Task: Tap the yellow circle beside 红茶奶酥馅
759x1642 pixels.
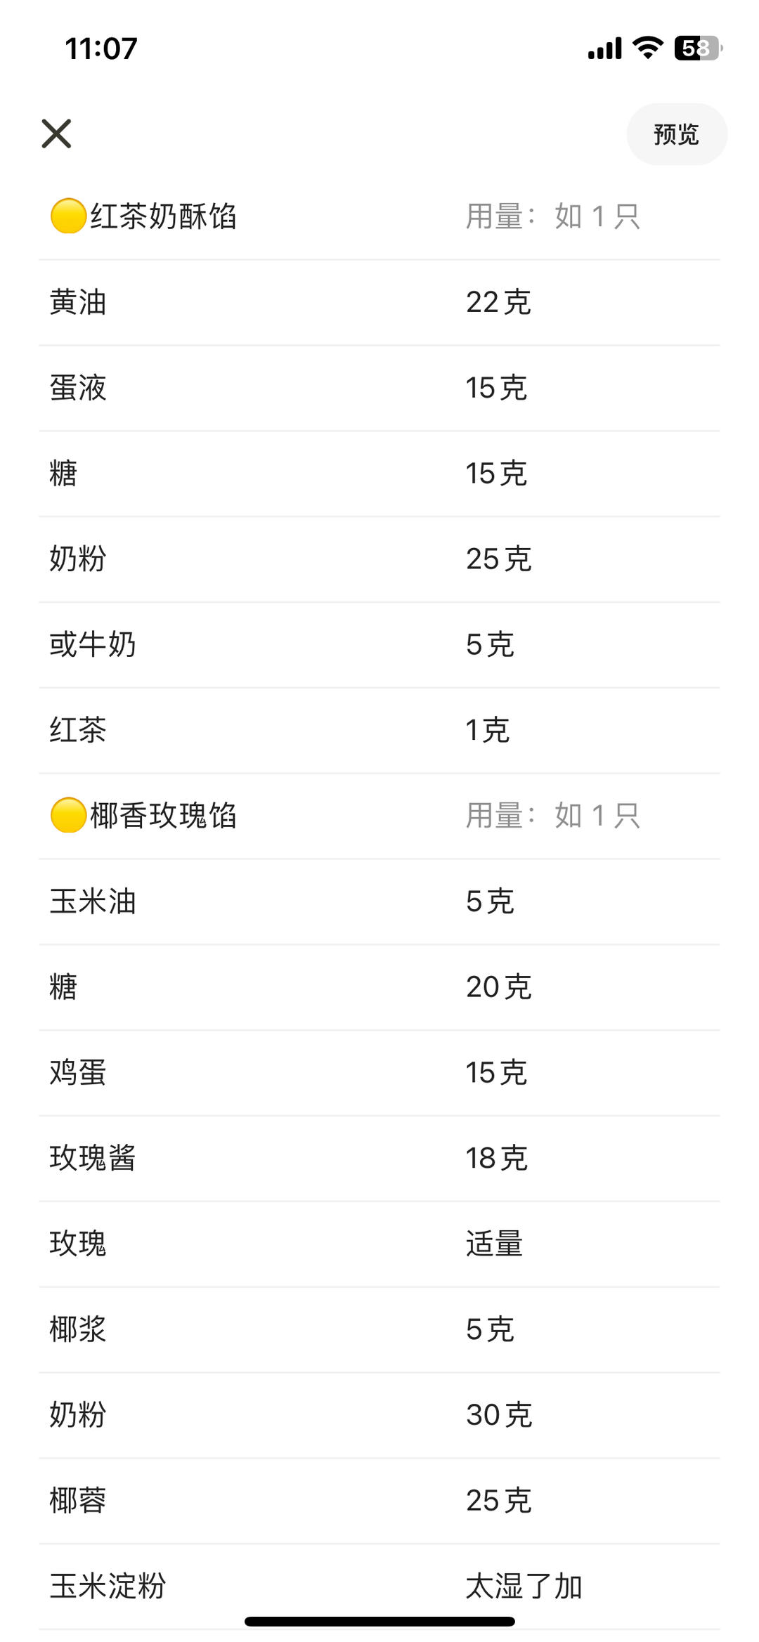Action: point(68,216)
